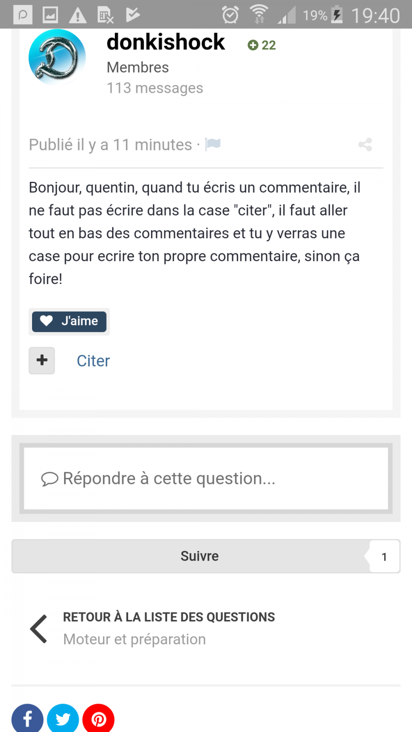Share this post via share icon
Image resolution: width=412 pixels, height=732 pixels.
click(365, 145)
